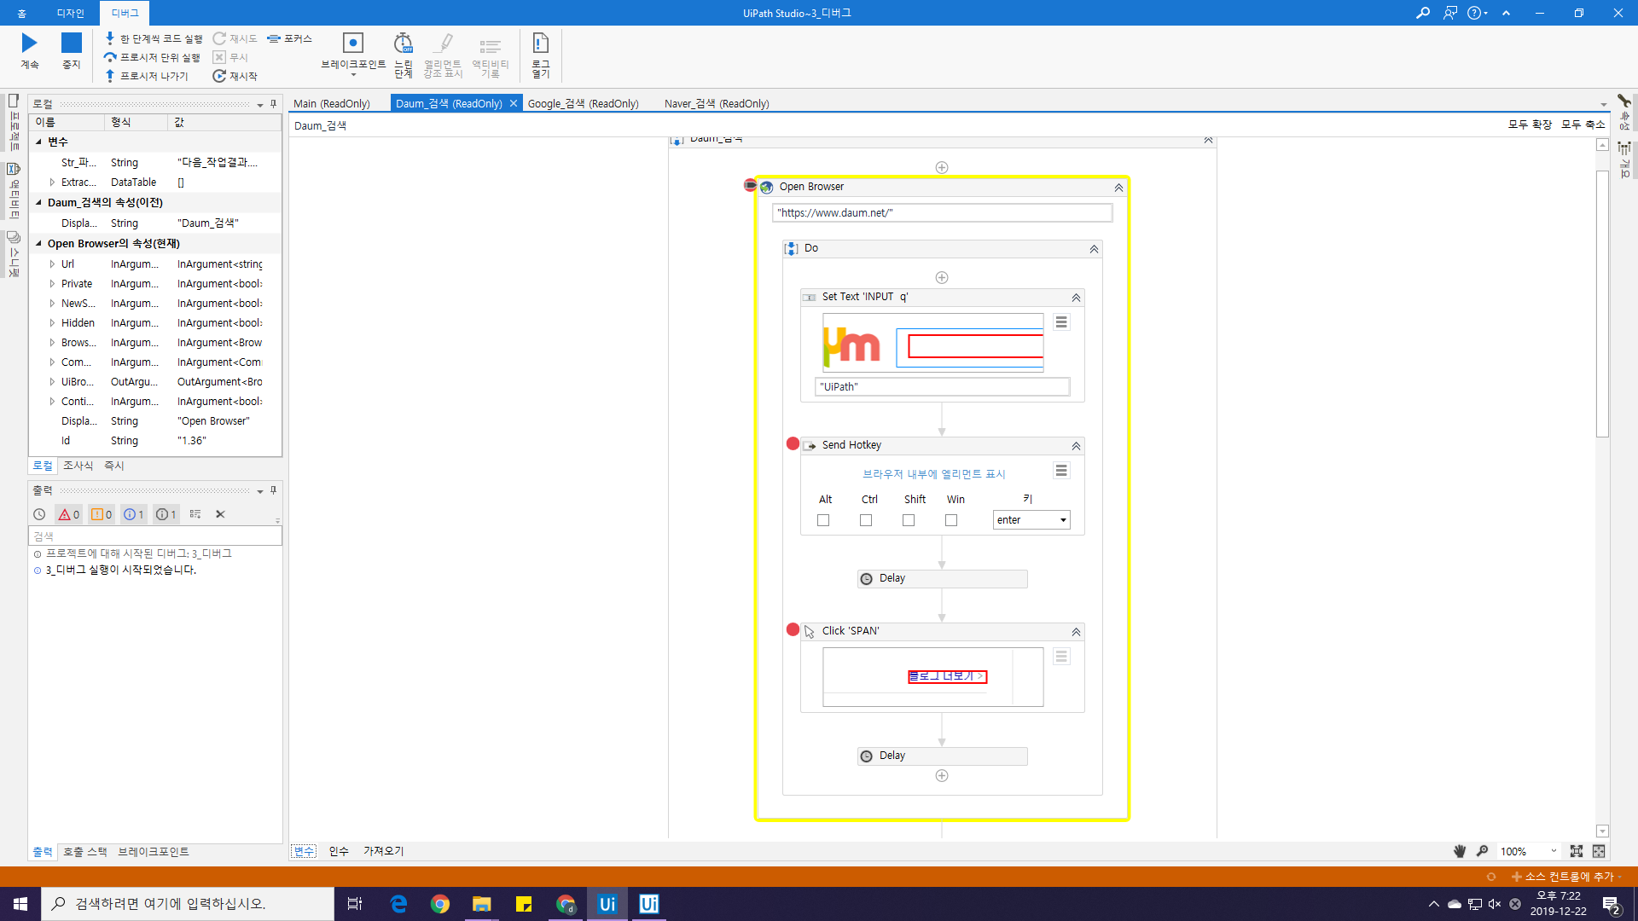Tick the Win key checkbox

(951, 520)
